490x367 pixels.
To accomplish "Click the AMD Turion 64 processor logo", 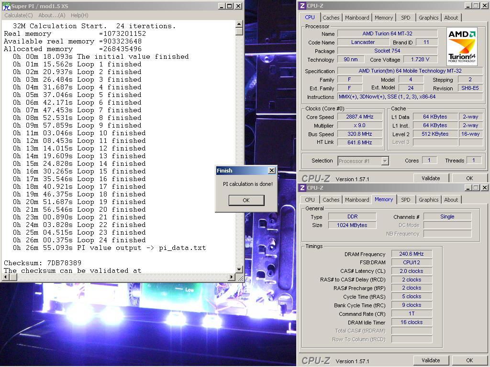I will tap(462, 46).
